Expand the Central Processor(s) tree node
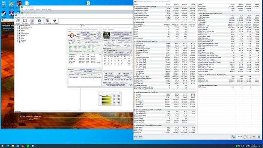263x148 pixels. [18, 27]
